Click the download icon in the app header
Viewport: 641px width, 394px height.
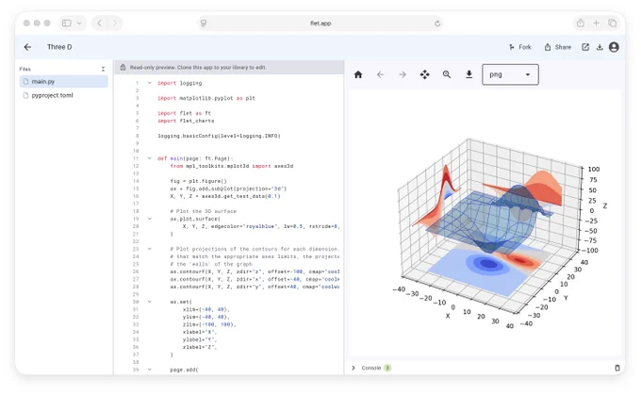click(600, 47)
